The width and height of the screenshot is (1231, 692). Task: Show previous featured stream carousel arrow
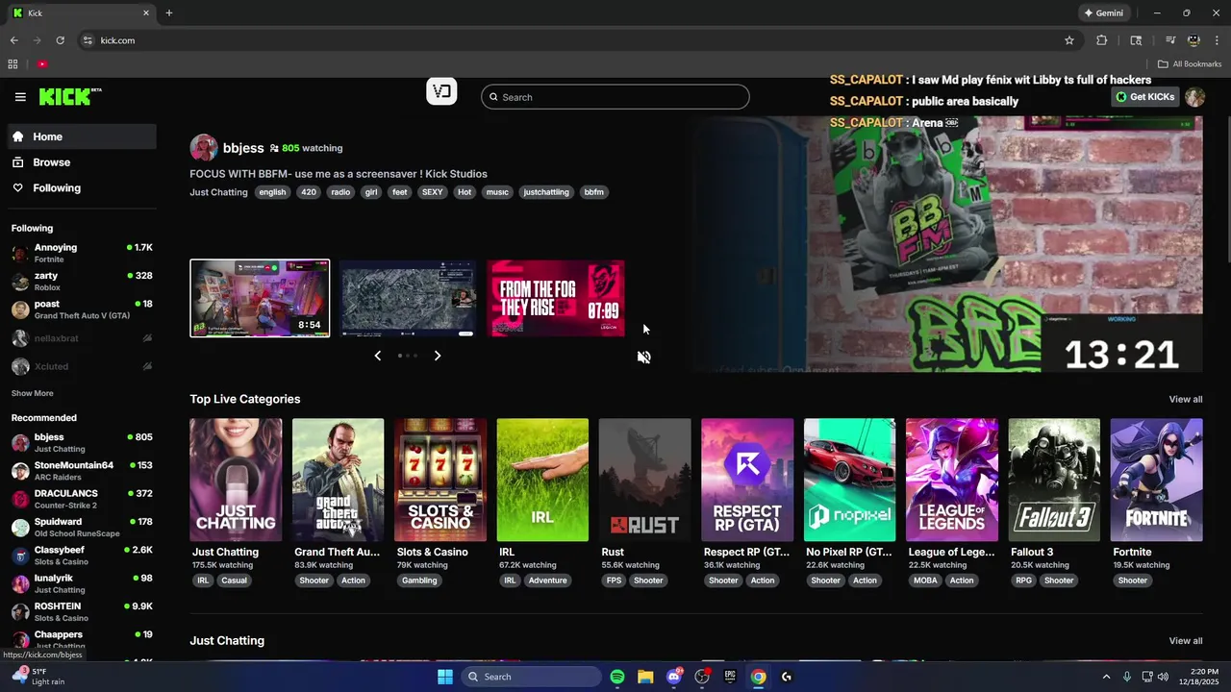tap(377, 356)
